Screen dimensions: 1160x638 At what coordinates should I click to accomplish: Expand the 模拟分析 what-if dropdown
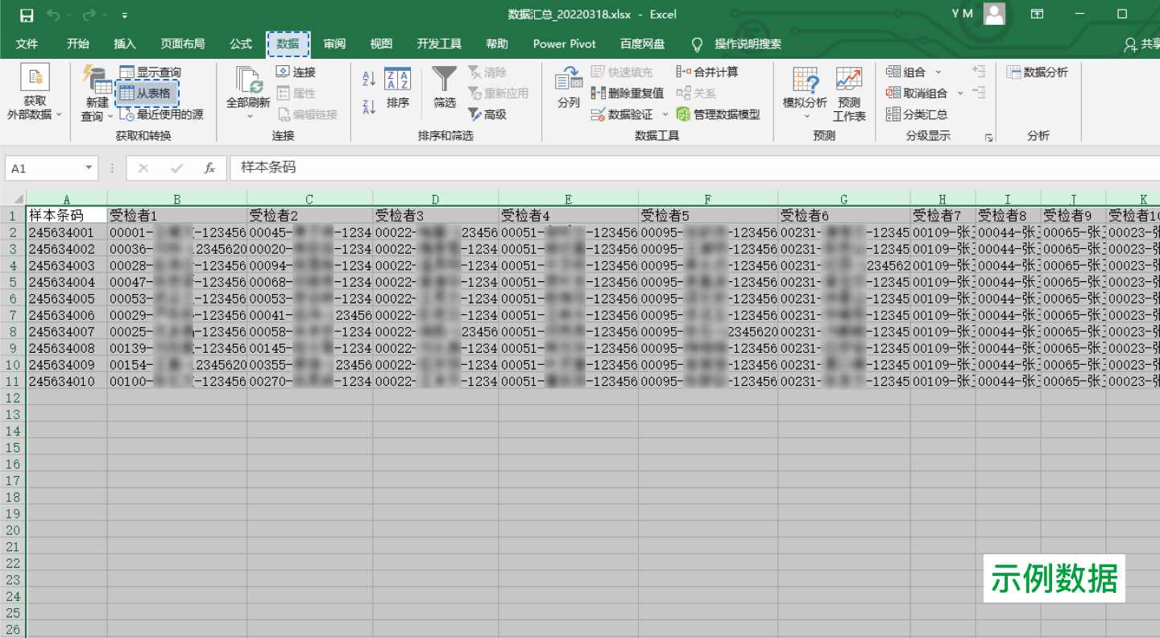[806, 116]
